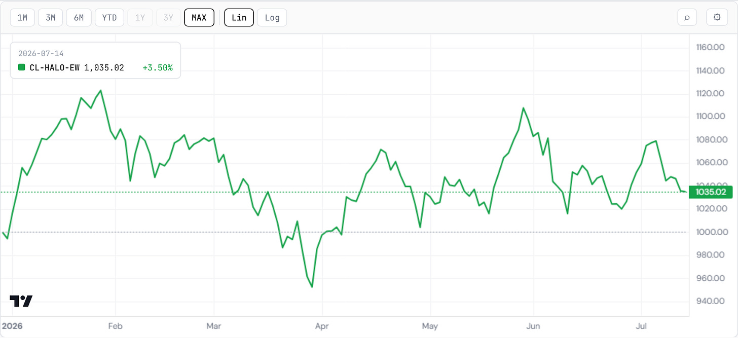
Task: Select the 3M time range
Action: (x=50, y=18)
